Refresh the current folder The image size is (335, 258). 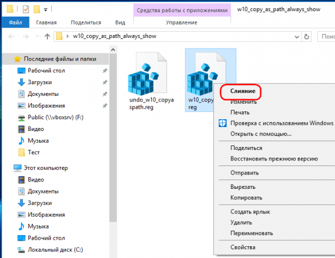click(x=307, y=37)
